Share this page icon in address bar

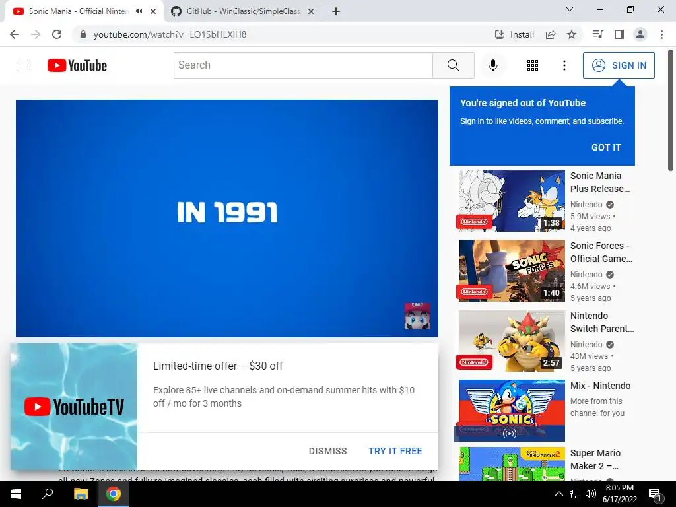pos(551,34)
